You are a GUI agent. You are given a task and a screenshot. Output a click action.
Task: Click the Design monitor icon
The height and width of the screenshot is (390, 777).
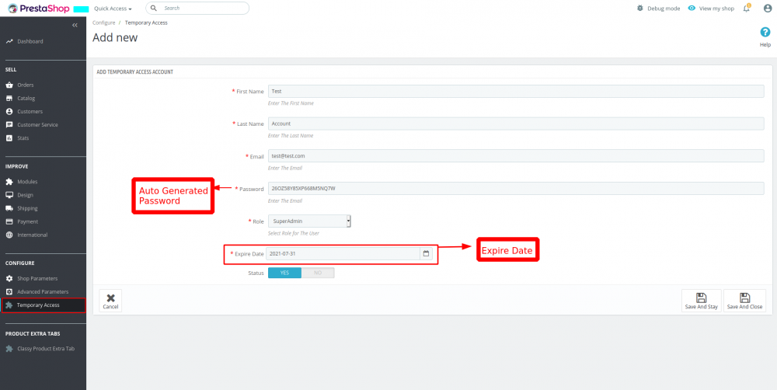(x=9, y=195)
